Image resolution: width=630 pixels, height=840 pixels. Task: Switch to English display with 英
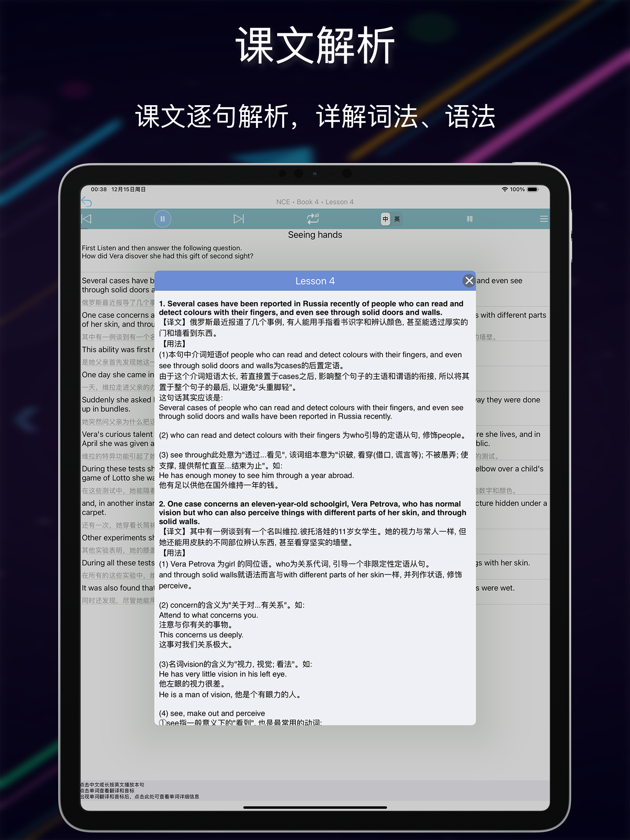click(x=397, y=219)
